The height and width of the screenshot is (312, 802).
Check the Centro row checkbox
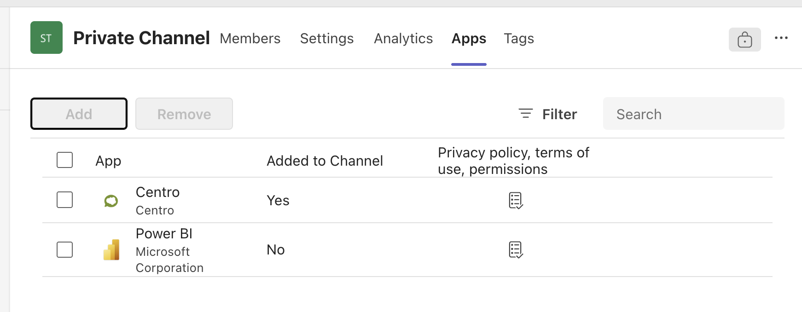pos(64,200)
